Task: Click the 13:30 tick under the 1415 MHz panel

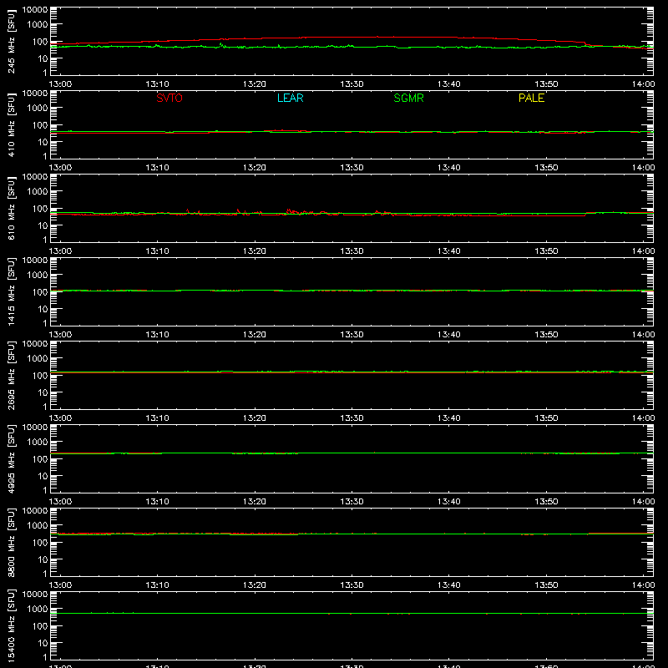Action: [x=352, y=335]
